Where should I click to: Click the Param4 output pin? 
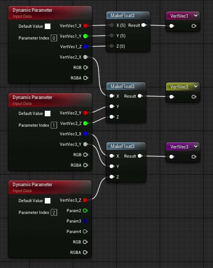click(x=85, y=231)
